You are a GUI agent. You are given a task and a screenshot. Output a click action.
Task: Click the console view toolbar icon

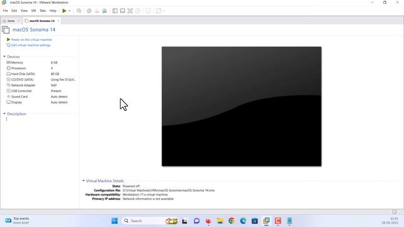[148, 11]
